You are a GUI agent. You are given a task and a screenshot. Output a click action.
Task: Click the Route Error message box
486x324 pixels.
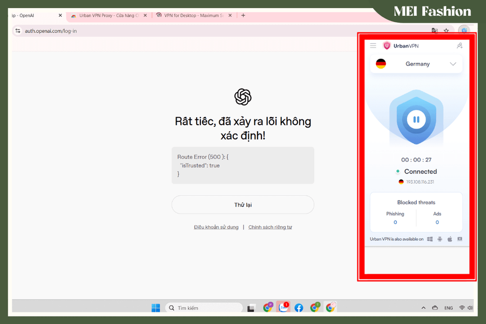242,165
